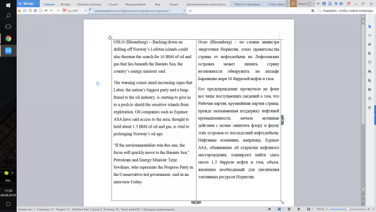Viewport: 376px width, 212px height.
Task: Zoom out with the minus button
Action: point(327,209)
